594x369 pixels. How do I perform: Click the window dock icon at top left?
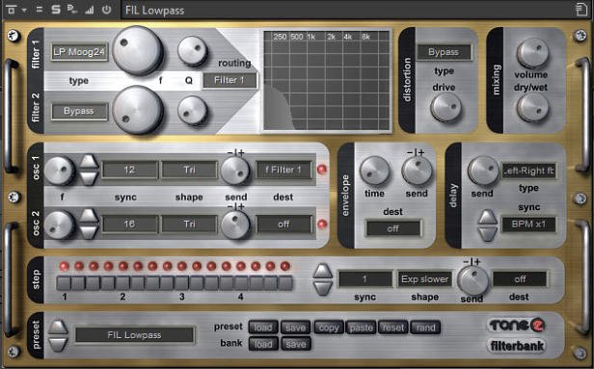[11, 10]
